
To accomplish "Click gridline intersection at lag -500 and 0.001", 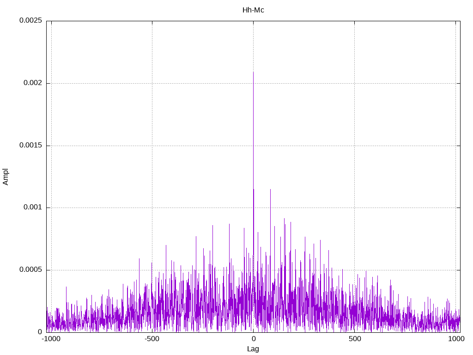I will point(152,208).
